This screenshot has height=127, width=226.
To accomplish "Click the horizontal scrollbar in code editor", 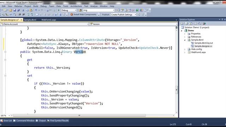I will click(x=79, y=116).
